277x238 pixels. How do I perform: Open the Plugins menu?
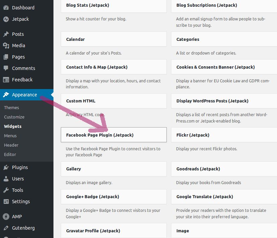[27, 167]
